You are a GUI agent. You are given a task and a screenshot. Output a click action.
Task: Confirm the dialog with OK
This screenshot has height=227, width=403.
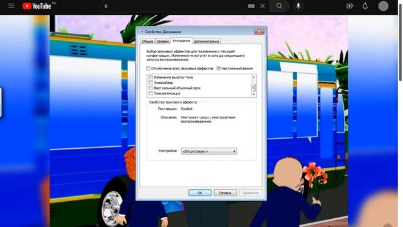(x=200, y=193)
